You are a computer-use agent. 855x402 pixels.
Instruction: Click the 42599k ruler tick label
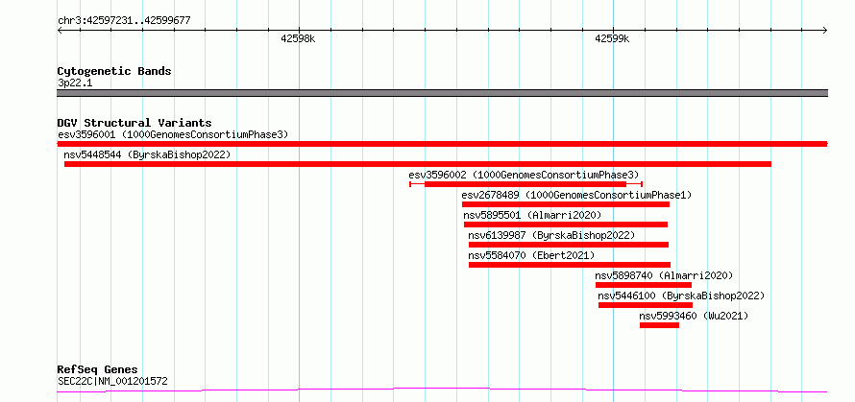coord(612,38)
